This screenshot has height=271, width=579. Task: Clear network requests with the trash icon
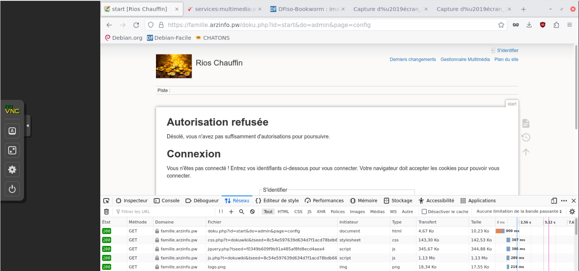(106, 211)
